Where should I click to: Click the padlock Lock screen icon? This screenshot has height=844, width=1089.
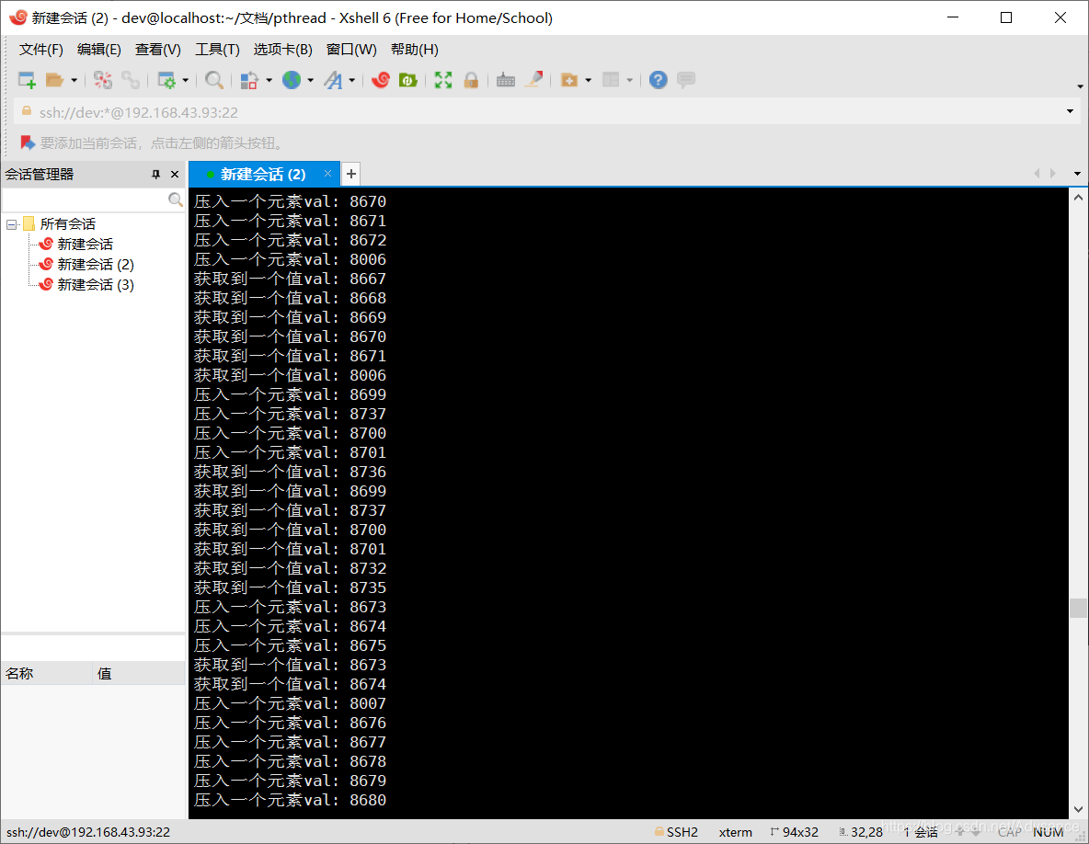[471, 80]
